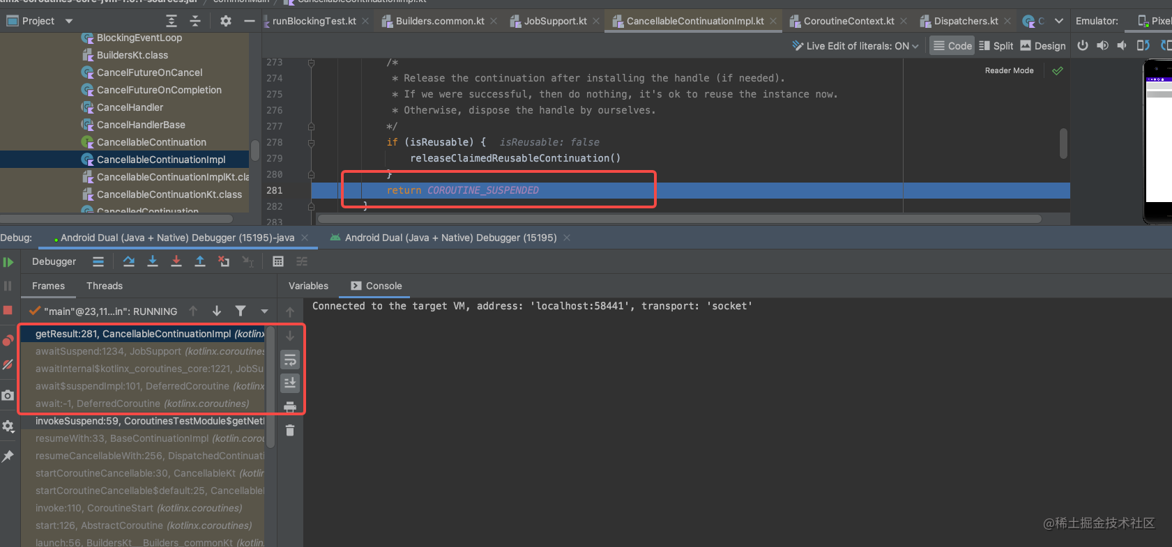Close Builders.common.kt editor tab
1172x547 pixels.
tap(494, 21)
